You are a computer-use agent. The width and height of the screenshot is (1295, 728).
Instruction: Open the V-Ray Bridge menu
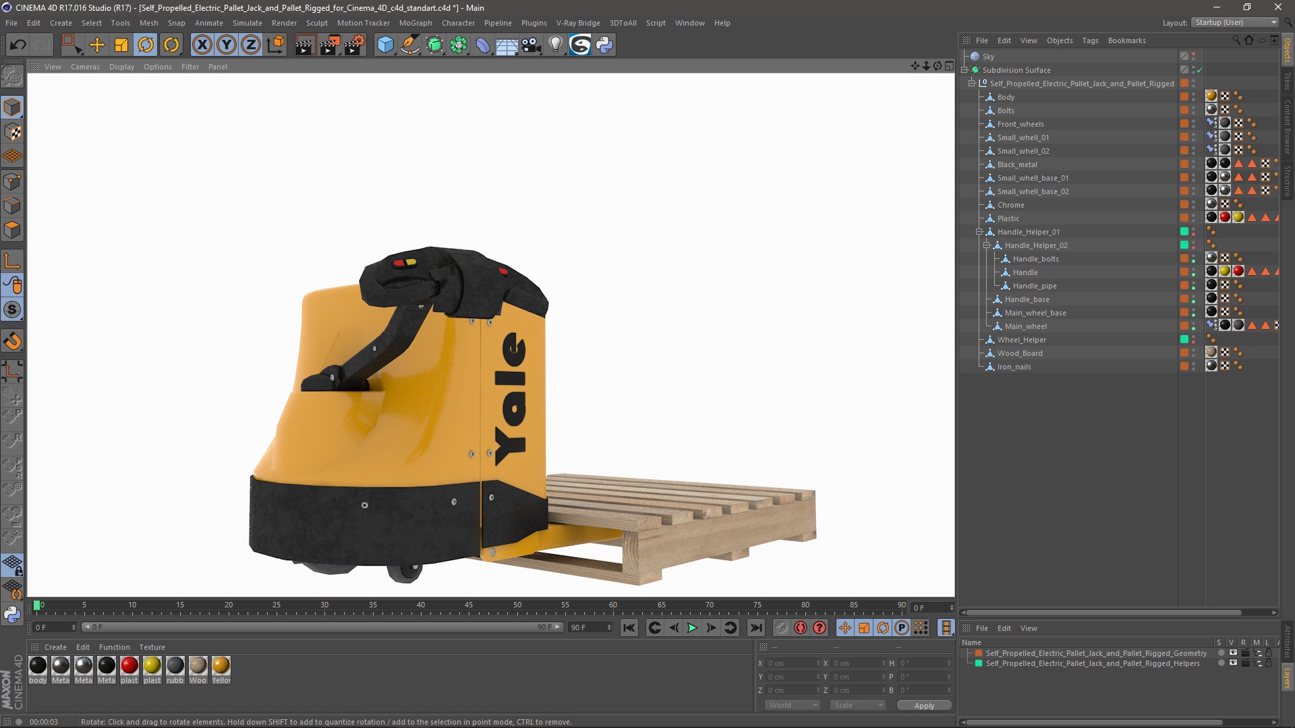(578, 23)
